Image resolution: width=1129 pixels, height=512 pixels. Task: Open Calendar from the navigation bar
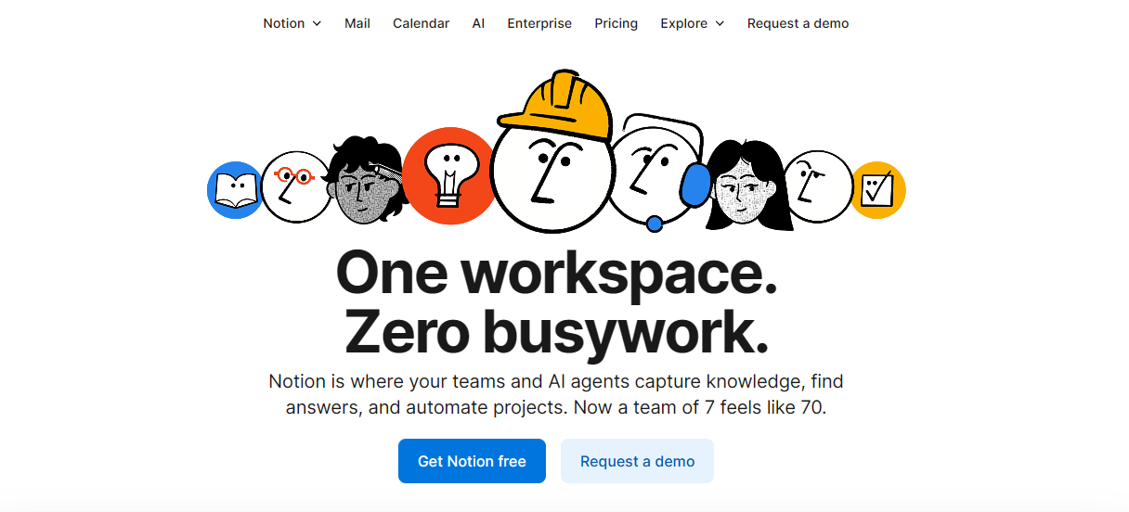pyautogui.click(x=421, y=23)
